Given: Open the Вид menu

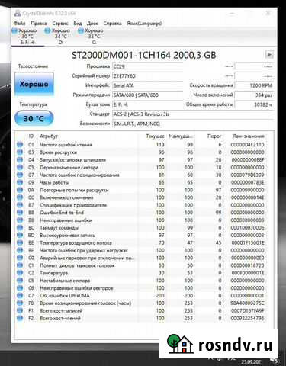Looking at the screenshot, I should coord(78,23).
